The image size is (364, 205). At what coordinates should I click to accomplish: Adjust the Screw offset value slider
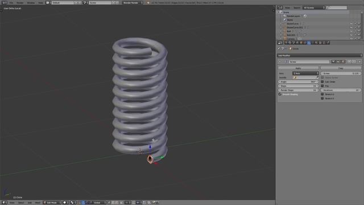pos(341,73)
